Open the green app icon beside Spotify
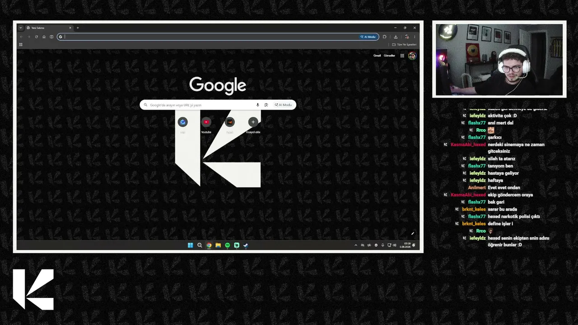The image size is (578, 325). [237, 245]
